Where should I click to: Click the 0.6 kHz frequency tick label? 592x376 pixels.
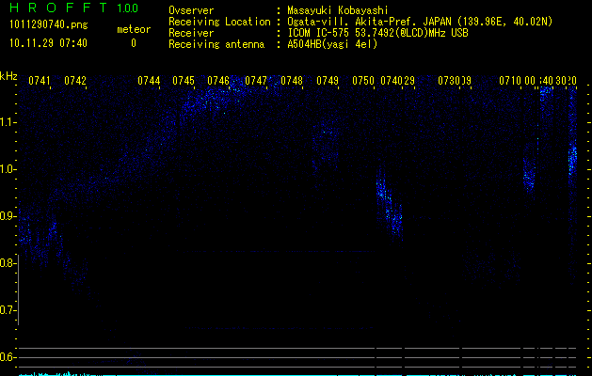8,357
